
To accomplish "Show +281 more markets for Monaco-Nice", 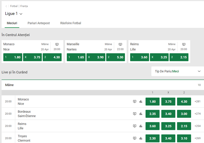I will tap(197, 101).
